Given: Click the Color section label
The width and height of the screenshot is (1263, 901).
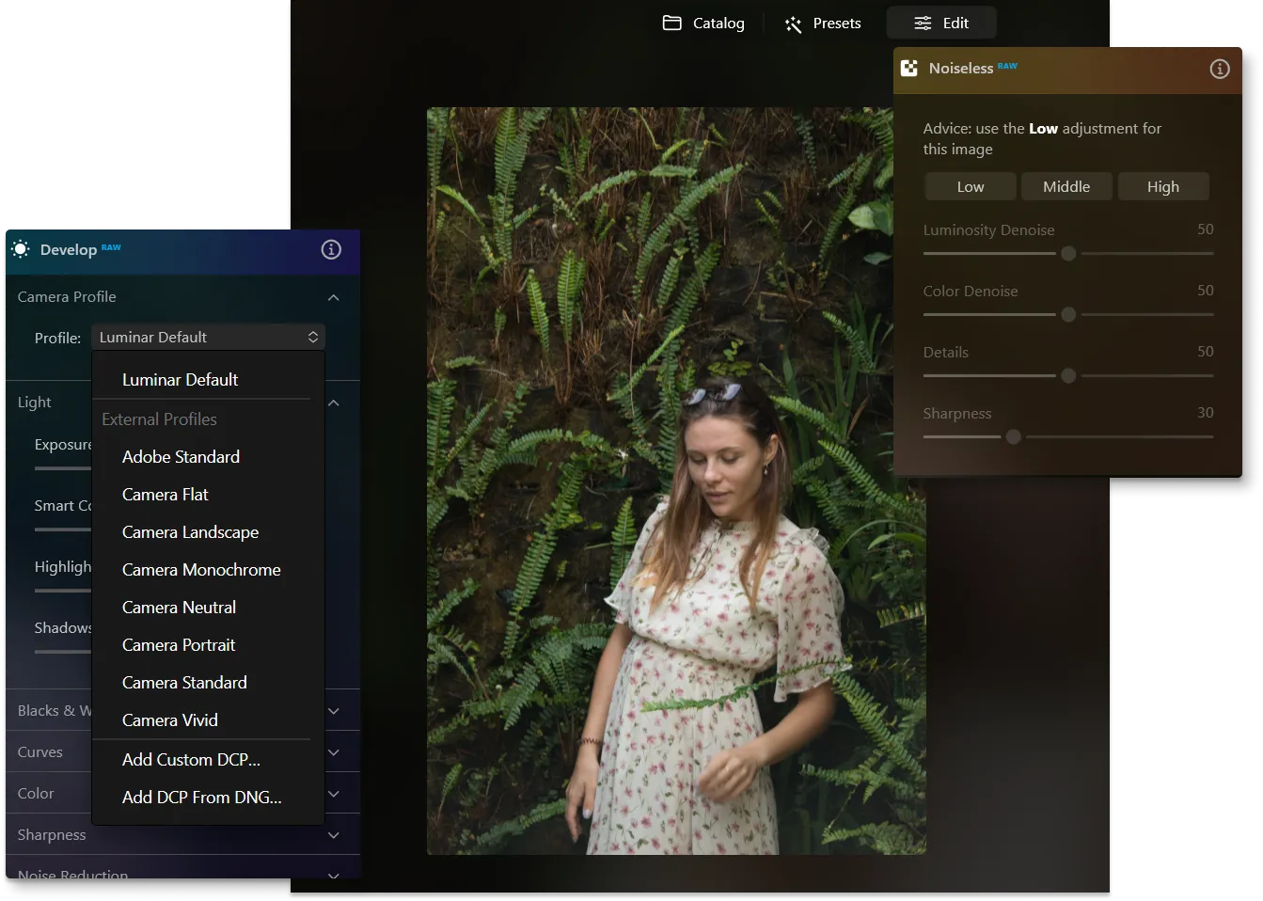Looking at the screenshot, I should pos(36,794).
